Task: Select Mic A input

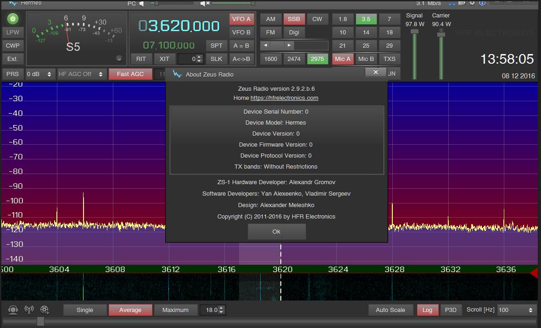Action: 343,59
